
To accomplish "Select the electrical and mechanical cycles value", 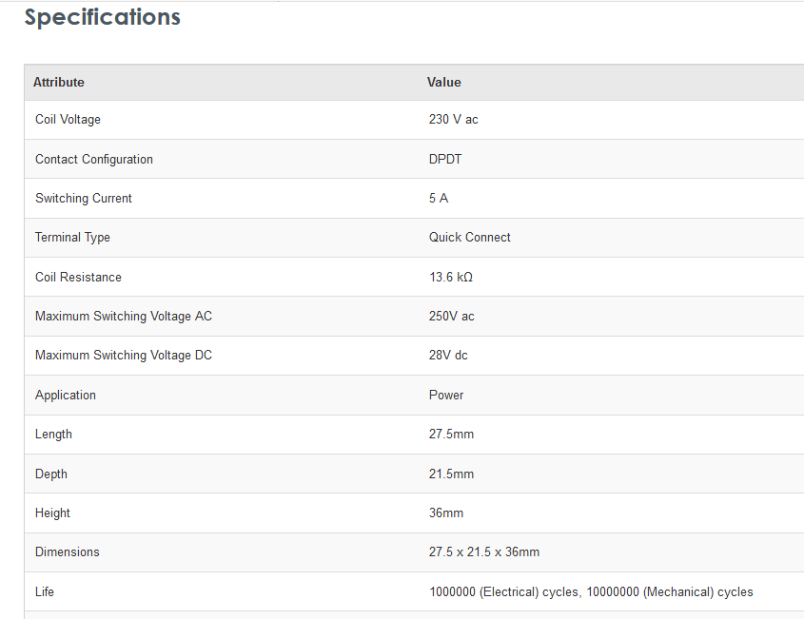I will click(591, 591).
